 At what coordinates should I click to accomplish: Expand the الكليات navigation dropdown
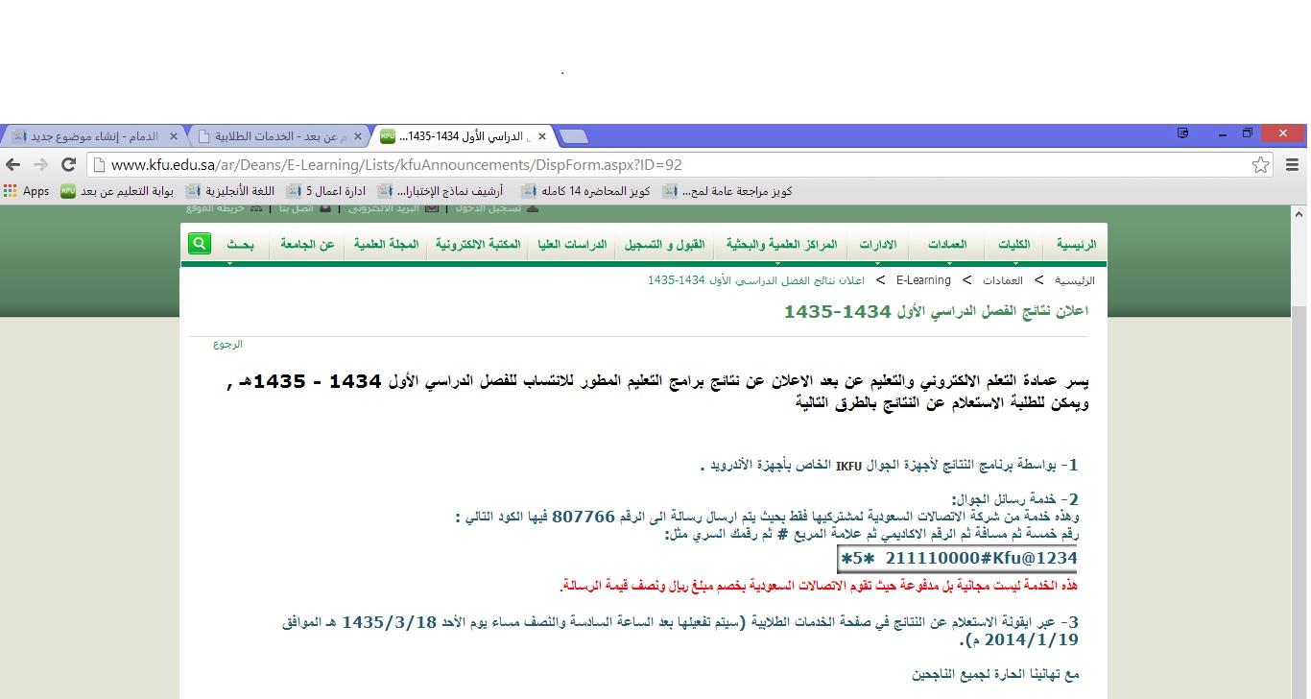(1014, 245)
